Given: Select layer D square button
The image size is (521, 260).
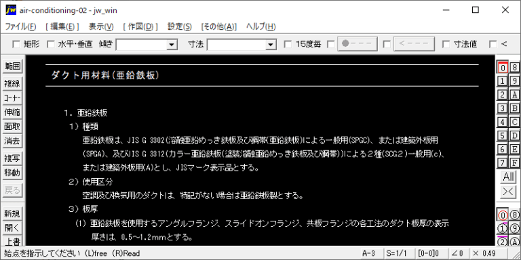Looking at the screenshot, I should 515,135.
